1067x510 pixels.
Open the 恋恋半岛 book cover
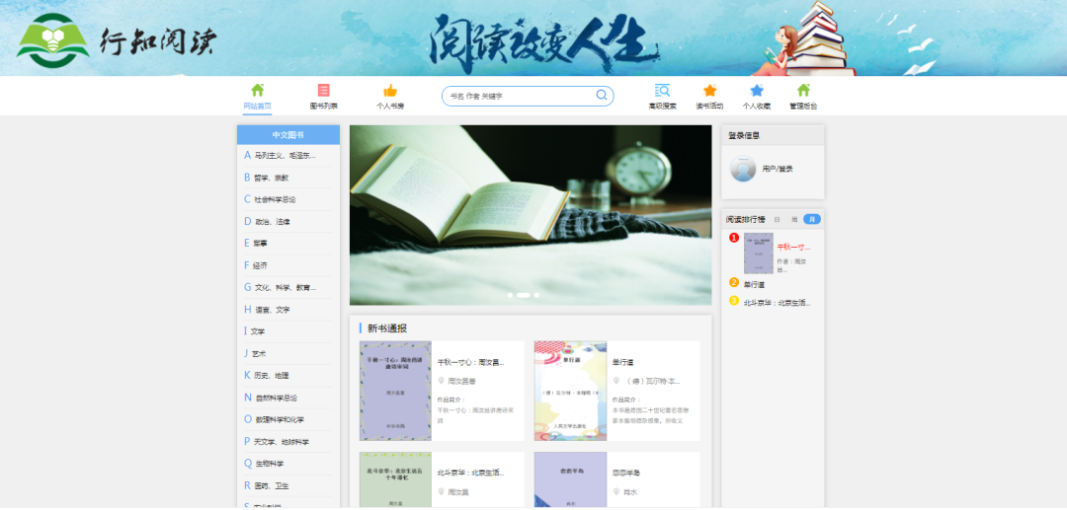(570, 480)
